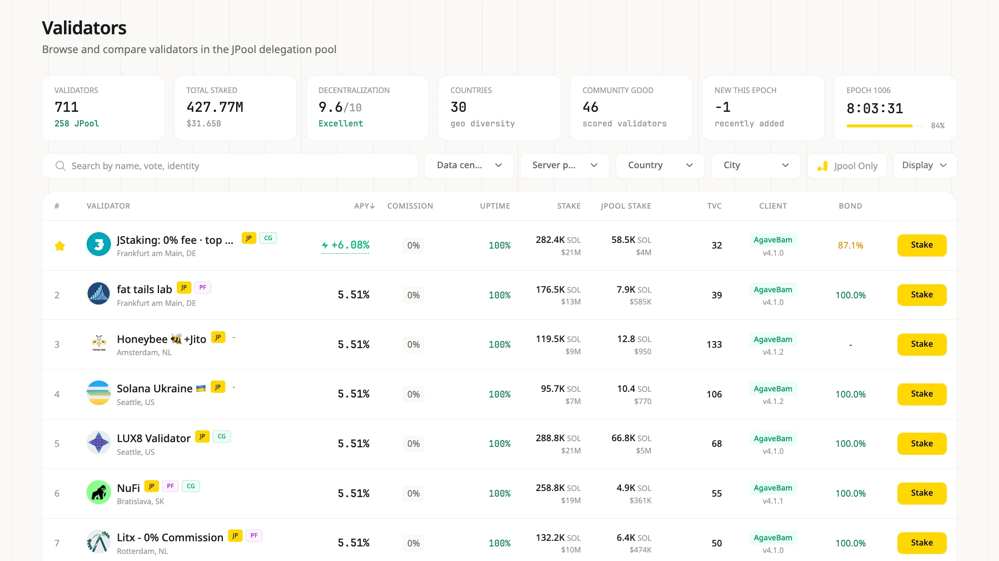The image size is (999, 561).
Task: Click the JP badge next to JStaking
Action: [x=249, y=238]
